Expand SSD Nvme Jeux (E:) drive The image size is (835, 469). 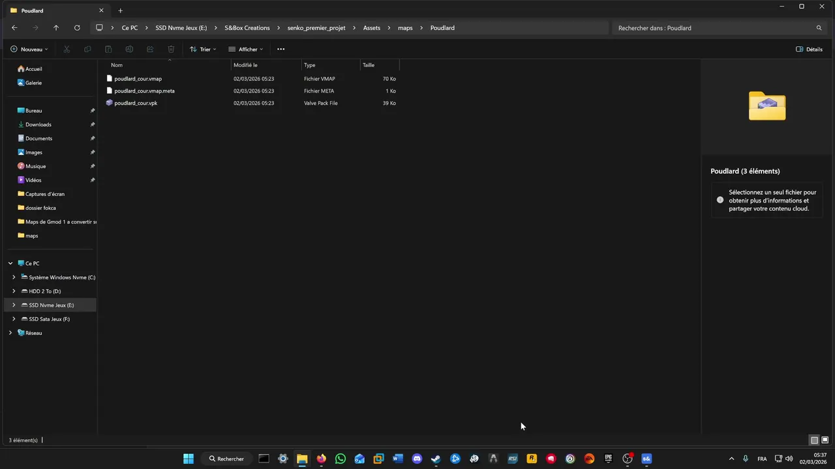(14, 305)
